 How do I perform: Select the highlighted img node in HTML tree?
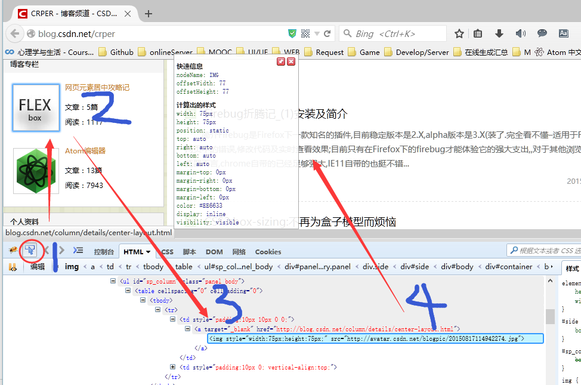[x=375, y=338]
